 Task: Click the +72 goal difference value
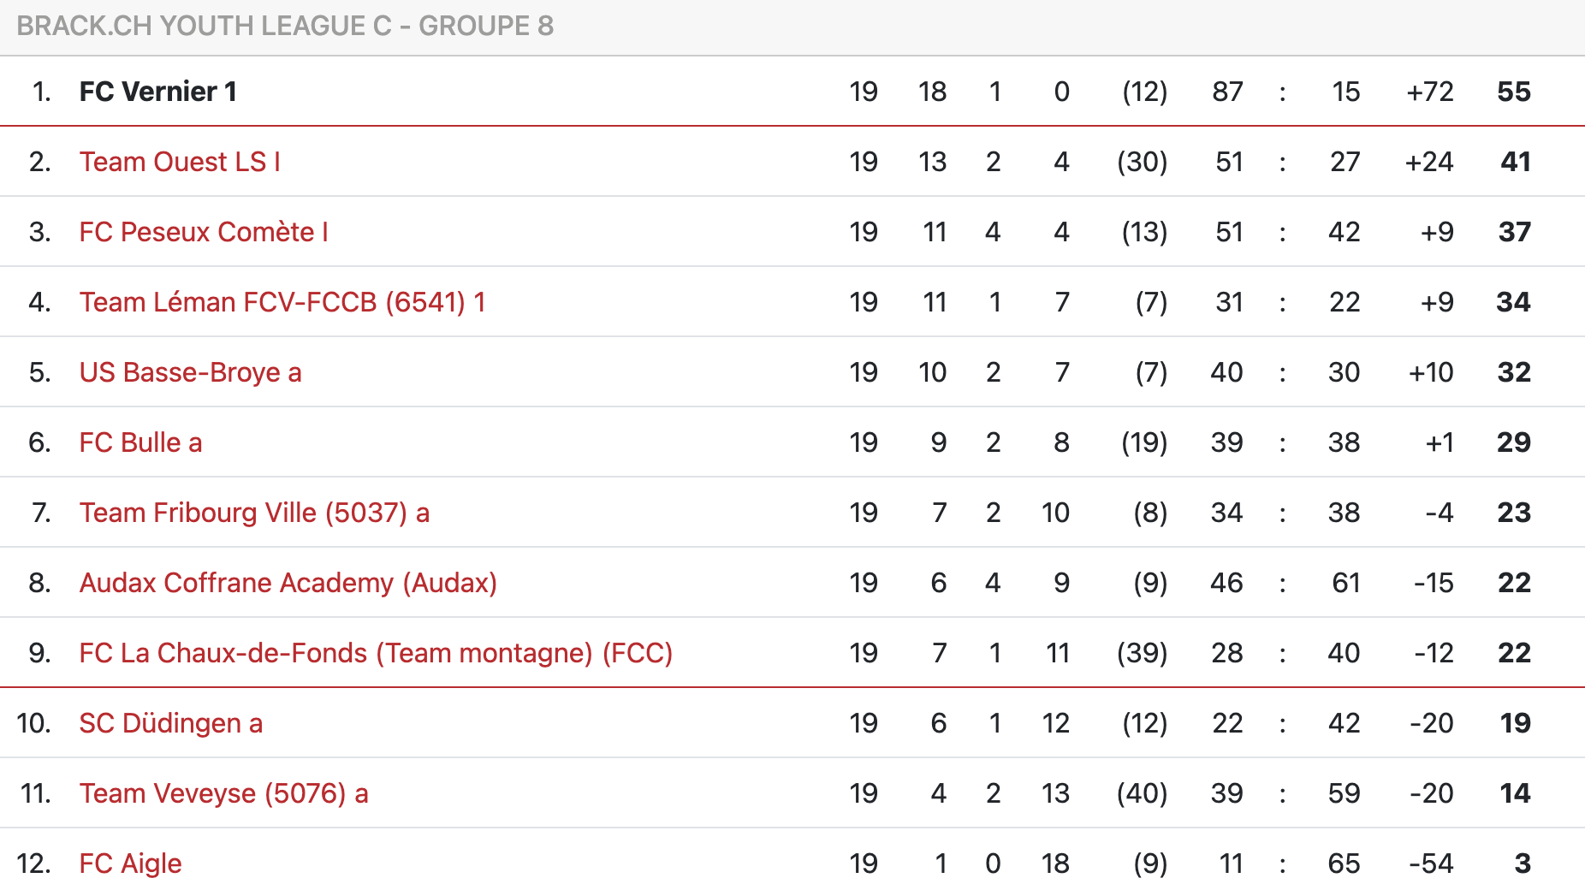click(x=1429, y=92)
